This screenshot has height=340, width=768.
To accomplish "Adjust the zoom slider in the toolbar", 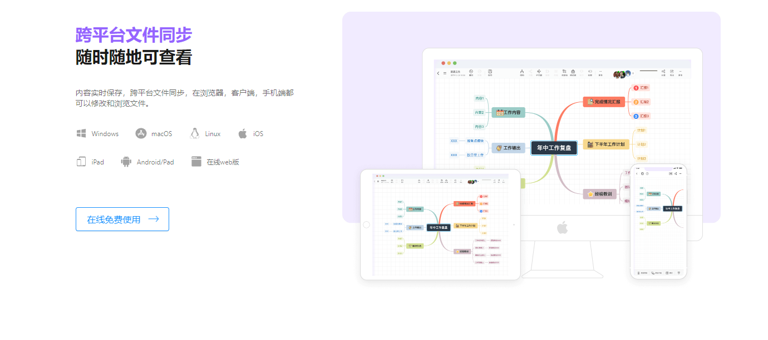I will 648,71.
